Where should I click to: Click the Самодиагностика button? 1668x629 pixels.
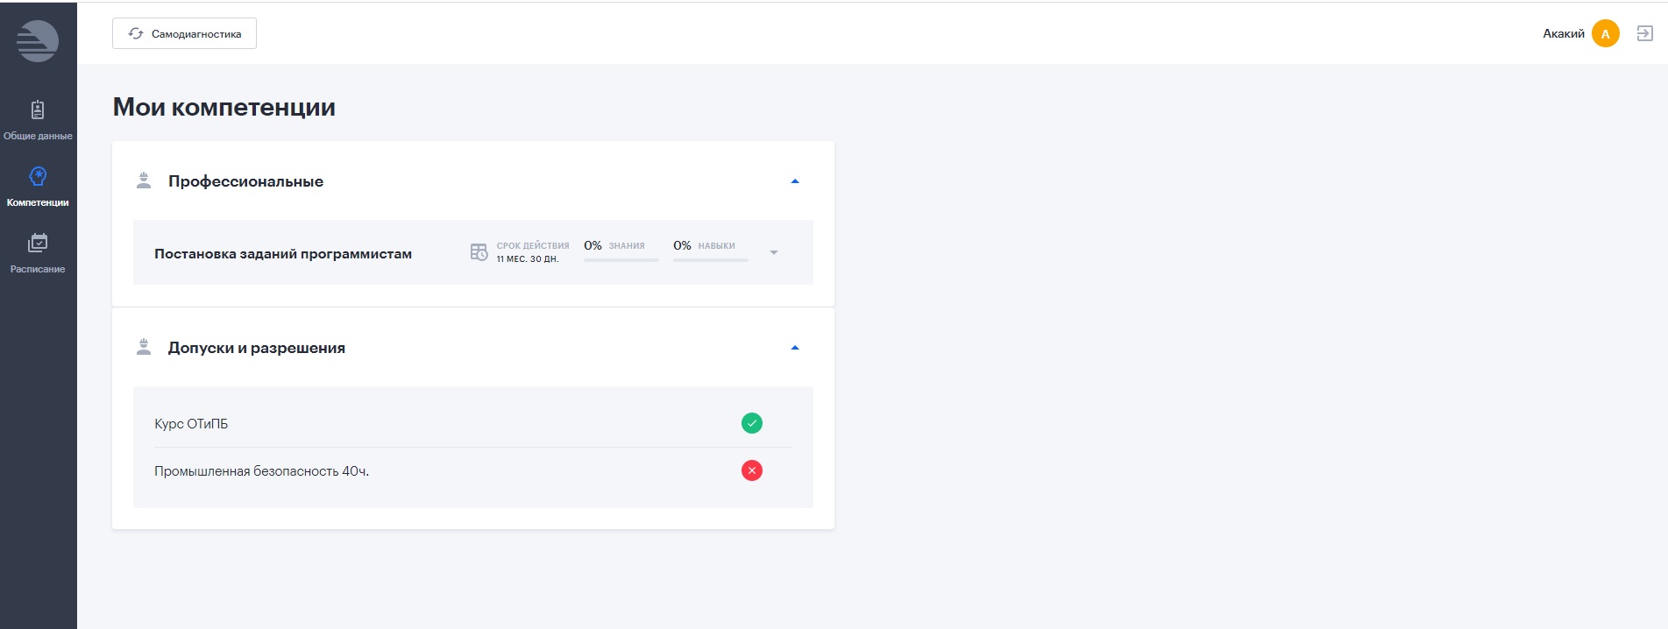184,33
